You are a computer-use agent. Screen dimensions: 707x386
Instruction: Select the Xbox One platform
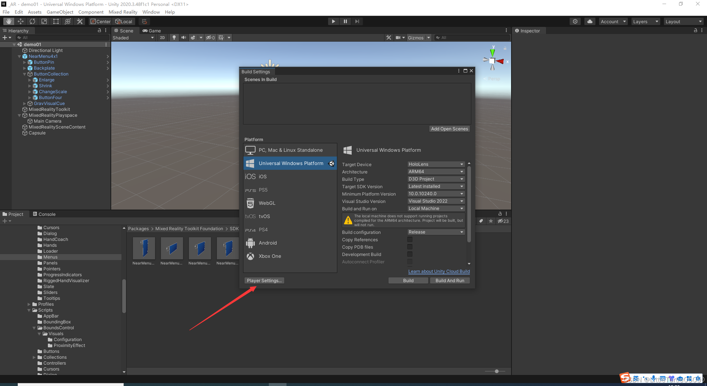tap(290, 256)
